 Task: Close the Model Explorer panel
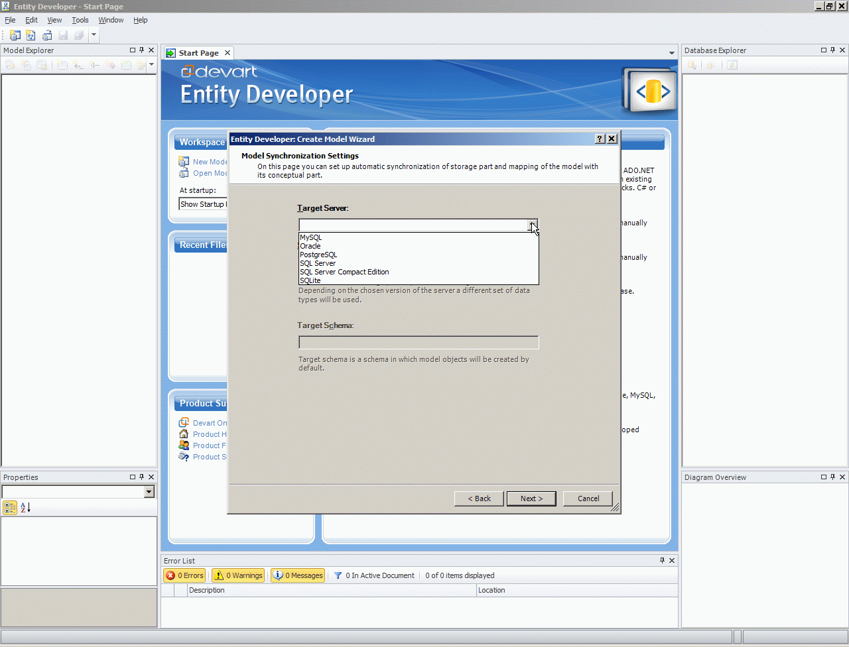(151, 50)
